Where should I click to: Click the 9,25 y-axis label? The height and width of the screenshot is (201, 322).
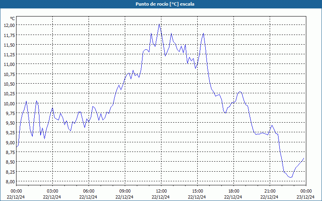[x=10, y=133]
